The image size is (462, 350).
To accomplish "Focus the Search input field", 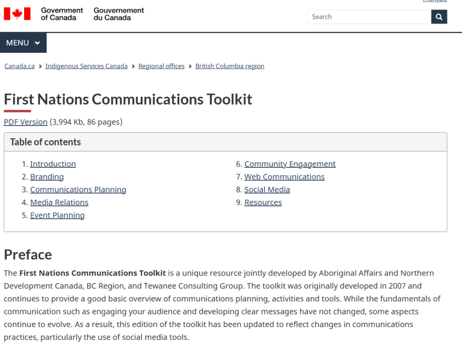I will coord(369,17).
